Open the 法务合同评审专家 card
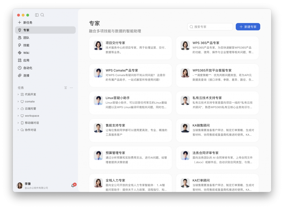The width and height of the screenshot is (284, 209). coord(217,158)
